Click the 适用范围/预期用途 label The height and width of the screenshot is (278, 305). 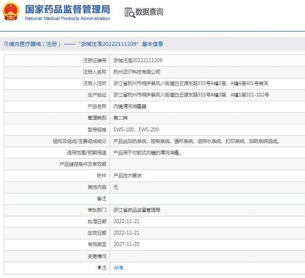(87, 153)
